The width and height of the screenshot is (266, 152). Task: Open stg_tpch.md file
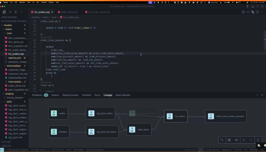tap(14, 137)
